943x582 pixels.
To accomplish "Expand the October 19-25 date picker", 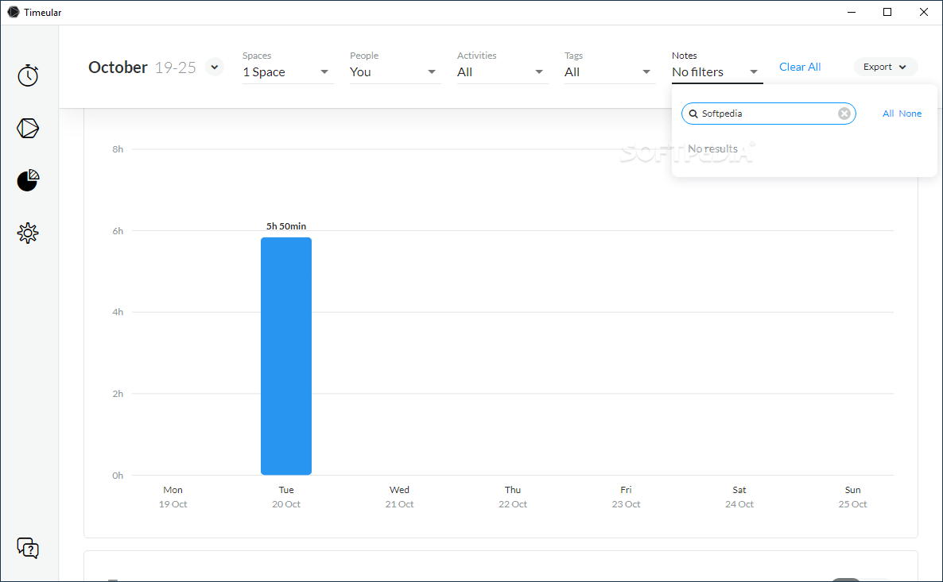I will [x=215, y=67].
